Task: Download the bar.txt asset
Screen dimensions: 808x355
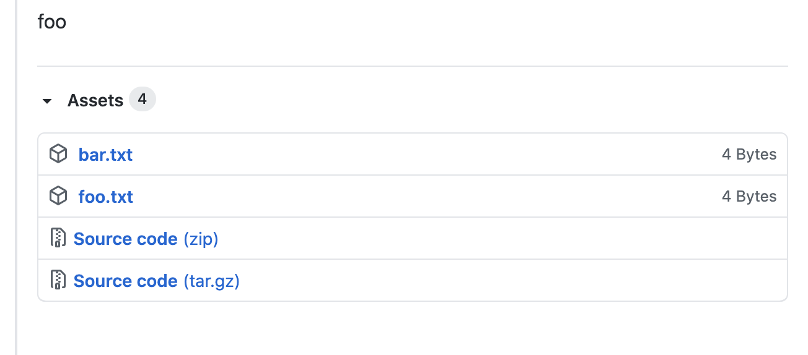Action: pos(105,155)
